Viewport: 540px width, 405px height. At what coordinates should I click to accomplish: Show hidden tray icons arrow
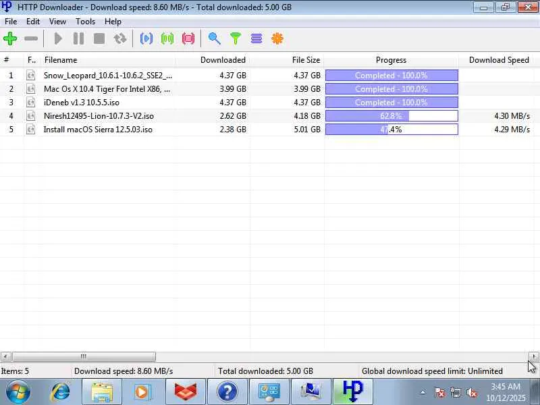(423, 392)
